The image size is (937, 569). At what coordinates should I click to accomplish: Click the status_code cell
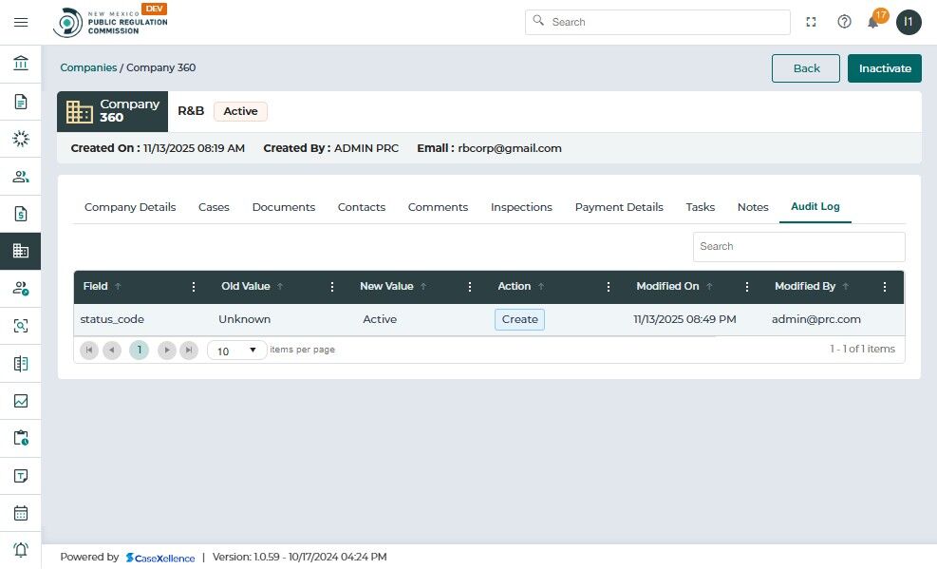(x=112, y=320)
